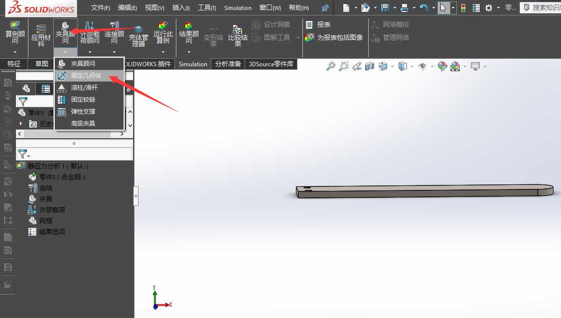The image size is (561, 318).
Task: Click the Zoom to Area icon
Action: coord(343,66)
